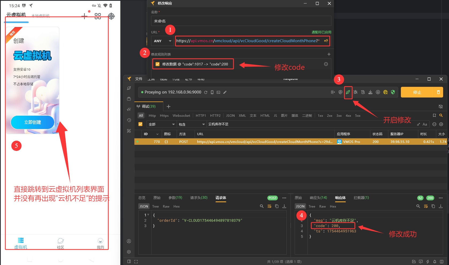Viewport: 449px width, 265px height.
Task: Switch response body view to Tree
Action: point(312,206)
